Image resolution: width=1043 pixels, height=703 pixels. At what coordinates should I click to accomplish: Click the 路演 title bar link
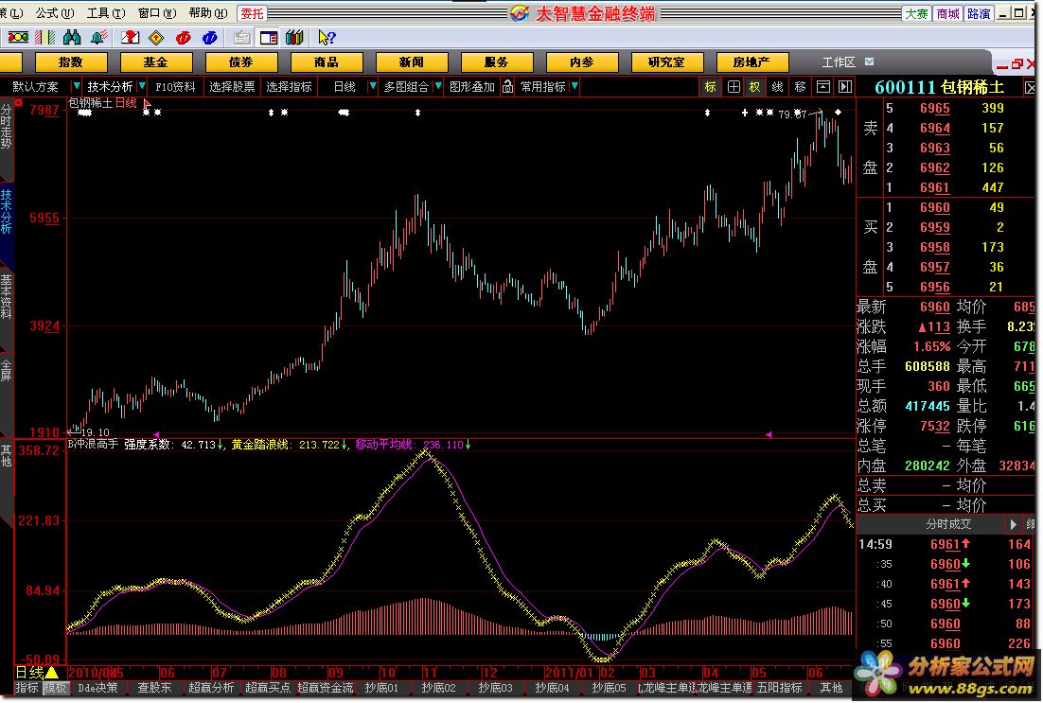tap(979, 13)
